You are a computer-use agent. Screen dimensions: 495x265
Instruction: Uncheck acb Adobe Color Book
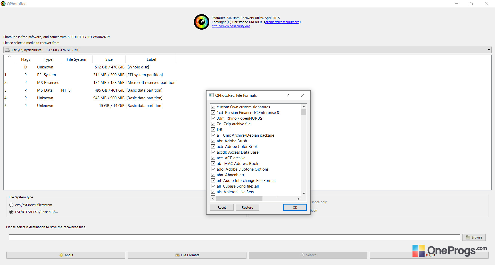(213, 146)
